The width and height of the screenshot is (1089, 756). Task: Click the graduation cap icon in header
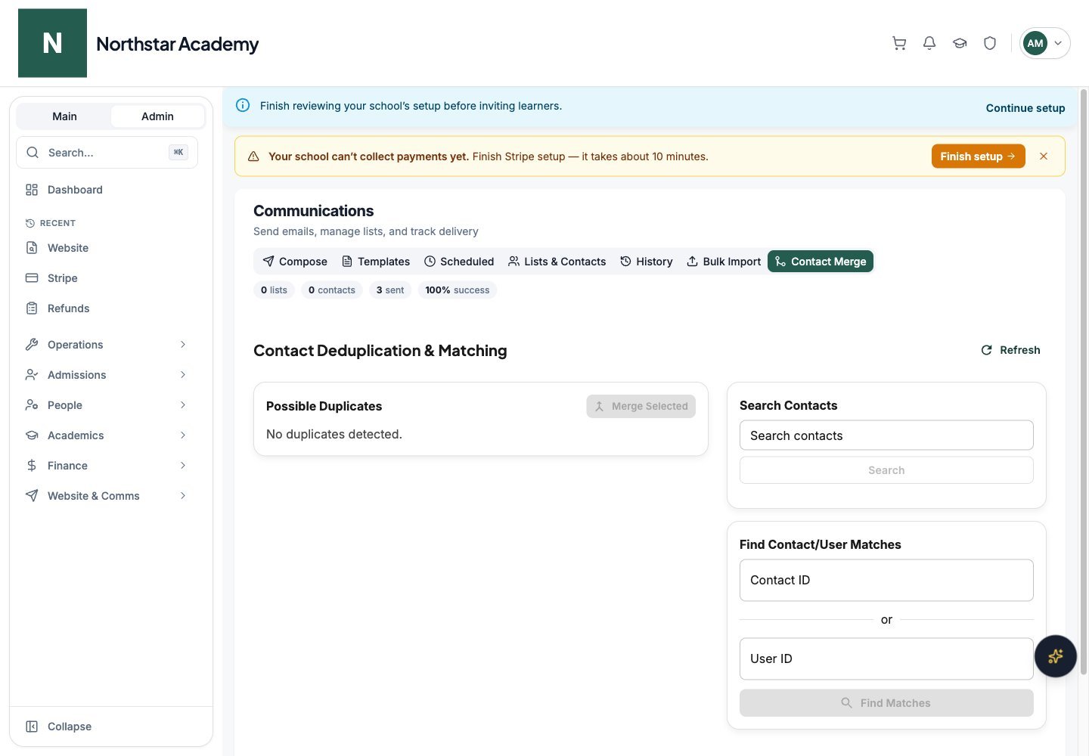click(960, 43)
